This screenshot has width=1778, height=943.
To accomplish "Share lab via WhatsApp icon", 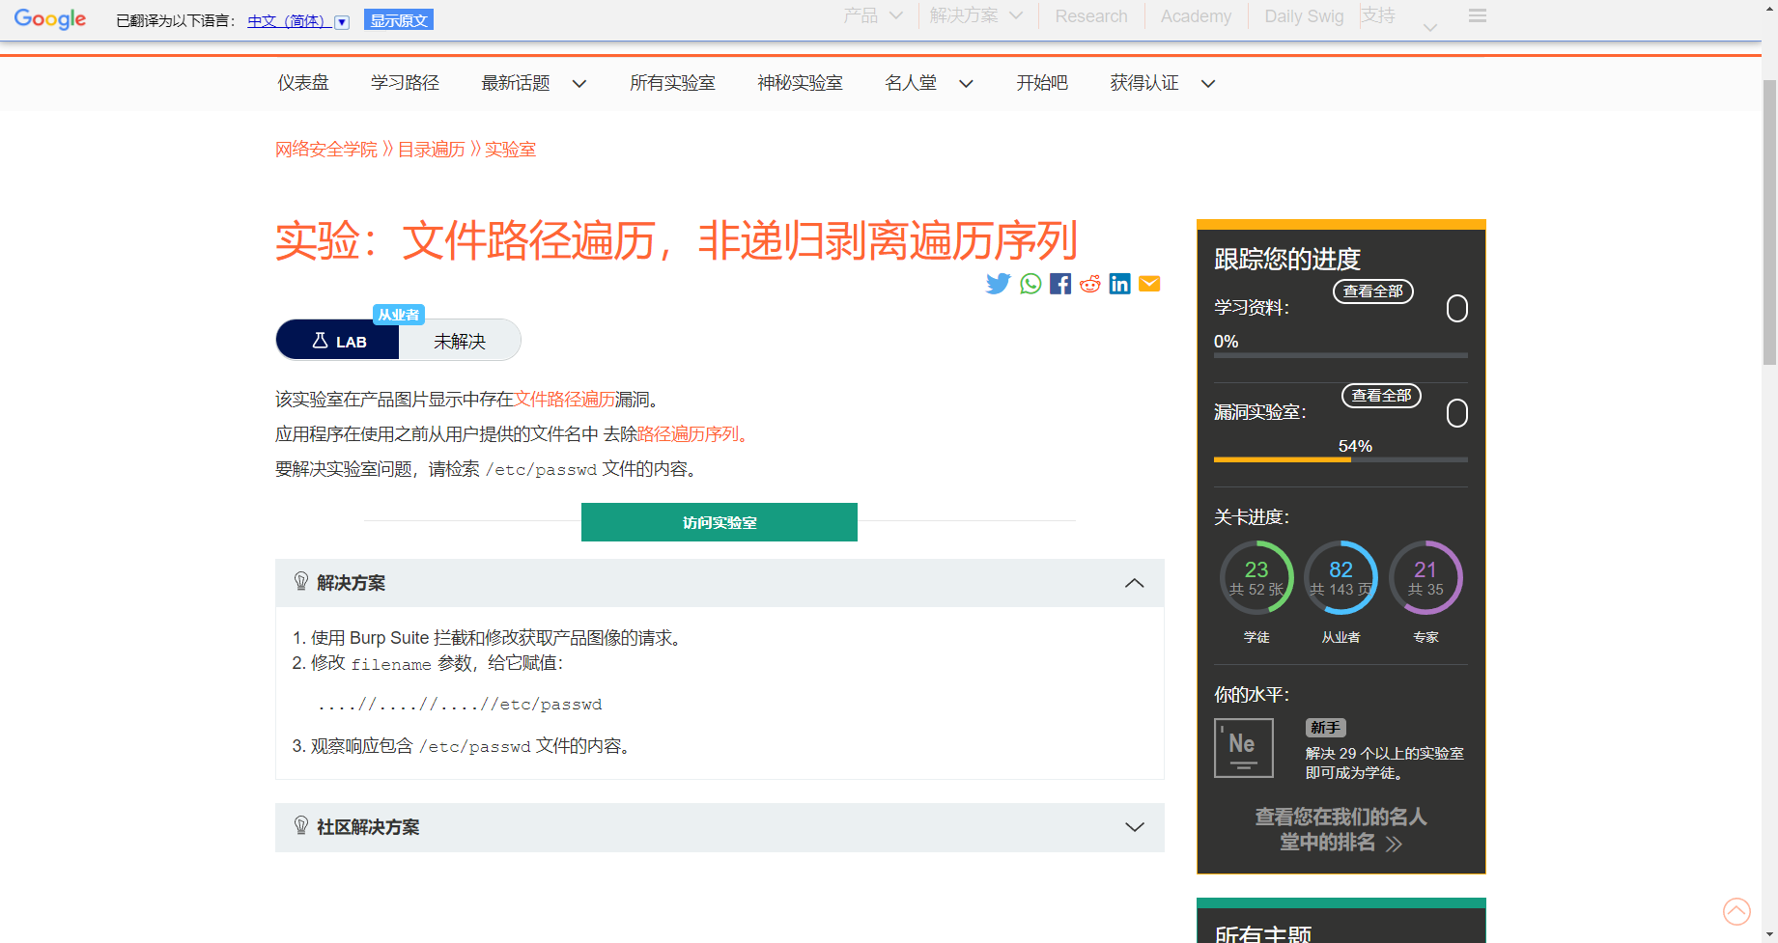I will pos(1030,284).
